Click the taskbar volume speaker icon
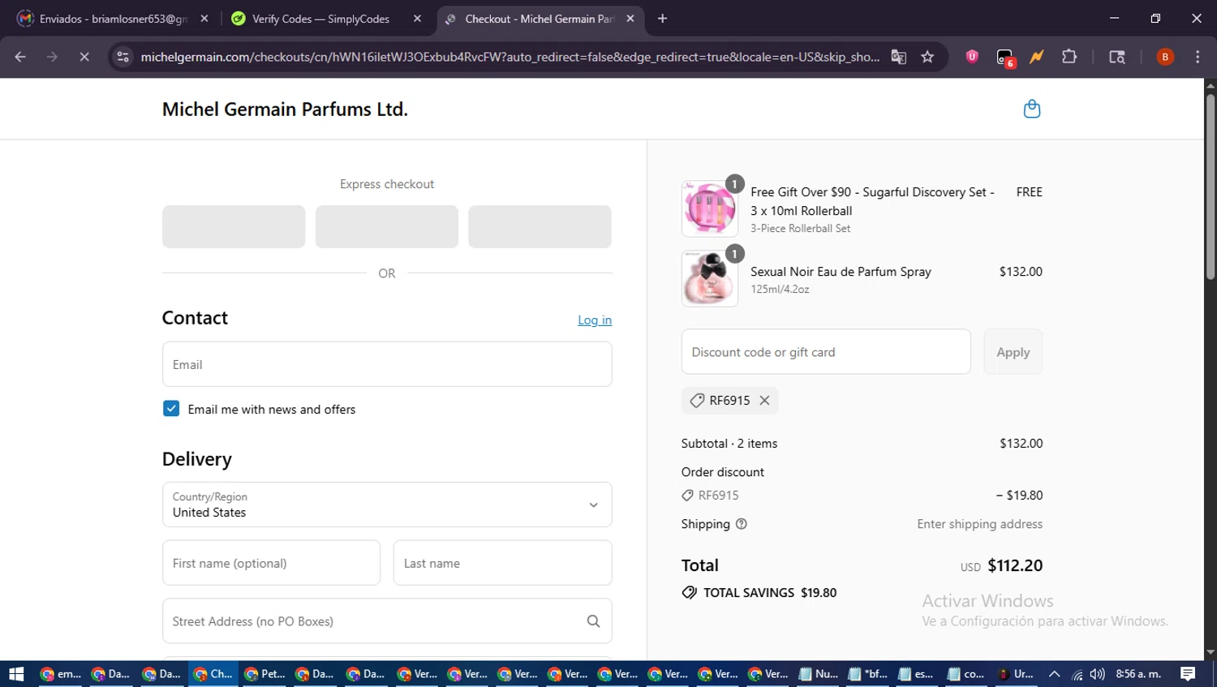Image resolution: width=1217 pixels, height=687 pixels. [1098, 674]
